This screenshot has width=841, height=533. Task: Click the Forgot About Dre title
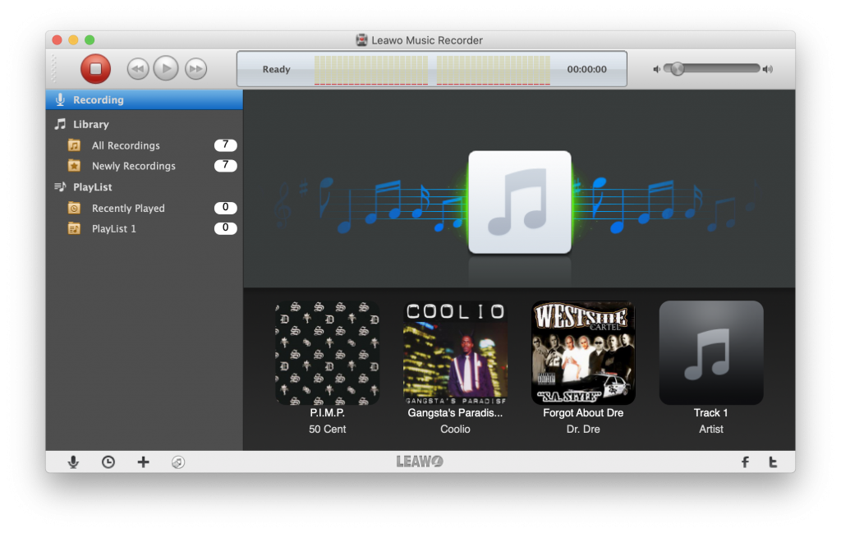(x=583, y=413)
